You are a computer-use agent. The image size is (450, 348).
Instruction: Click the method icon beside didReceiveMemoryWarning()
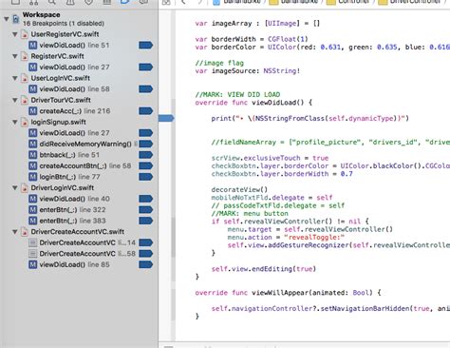33,144
